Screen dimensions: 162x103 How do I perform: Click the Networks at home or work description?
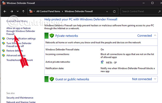pos(93,42)
